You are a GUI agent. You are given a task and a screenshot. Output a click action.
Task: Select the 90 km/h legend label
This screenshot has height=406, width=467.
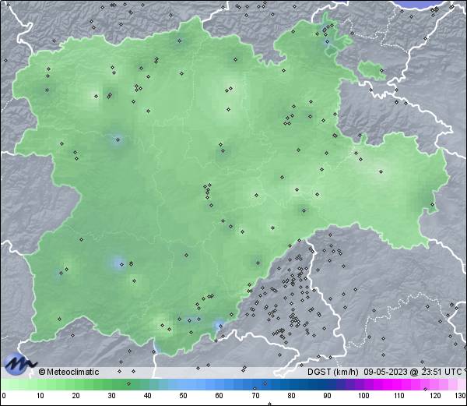click(327, 397)
